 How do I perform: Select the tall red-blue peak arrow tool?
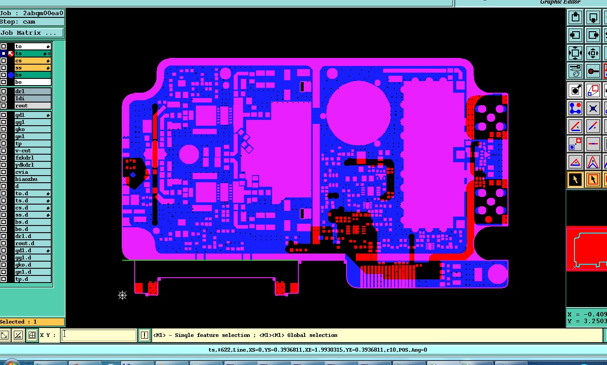click(593, 162)
